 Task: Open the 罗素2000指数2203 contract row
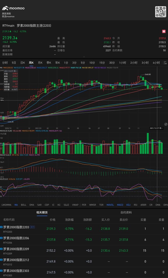[84, 229]
